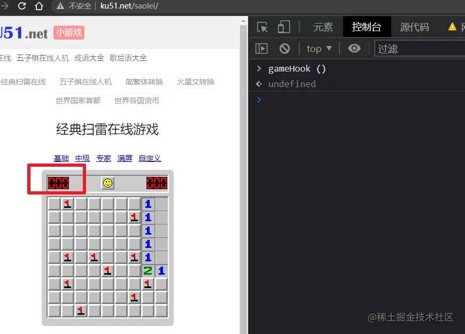Screen dimensions: 465x334
Task: Click the not-secure warning triangle icon
Action: click(60, 6)
